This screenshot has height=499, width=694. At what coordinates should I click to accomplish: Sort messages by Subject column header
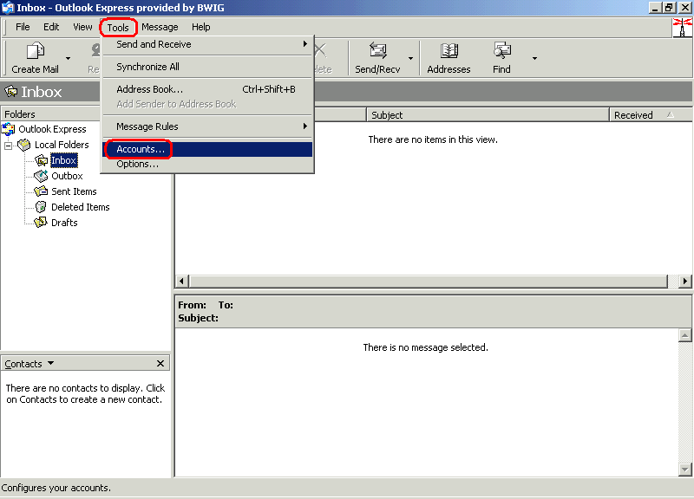click(488, 115)
